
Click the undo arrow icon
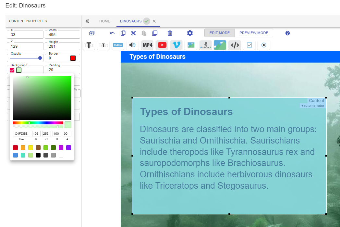pyautogui.click(x=112, y=33)
